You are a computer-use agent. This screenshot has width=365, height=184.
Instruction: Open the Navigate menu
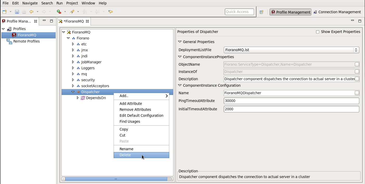click(x=30, y=3)
